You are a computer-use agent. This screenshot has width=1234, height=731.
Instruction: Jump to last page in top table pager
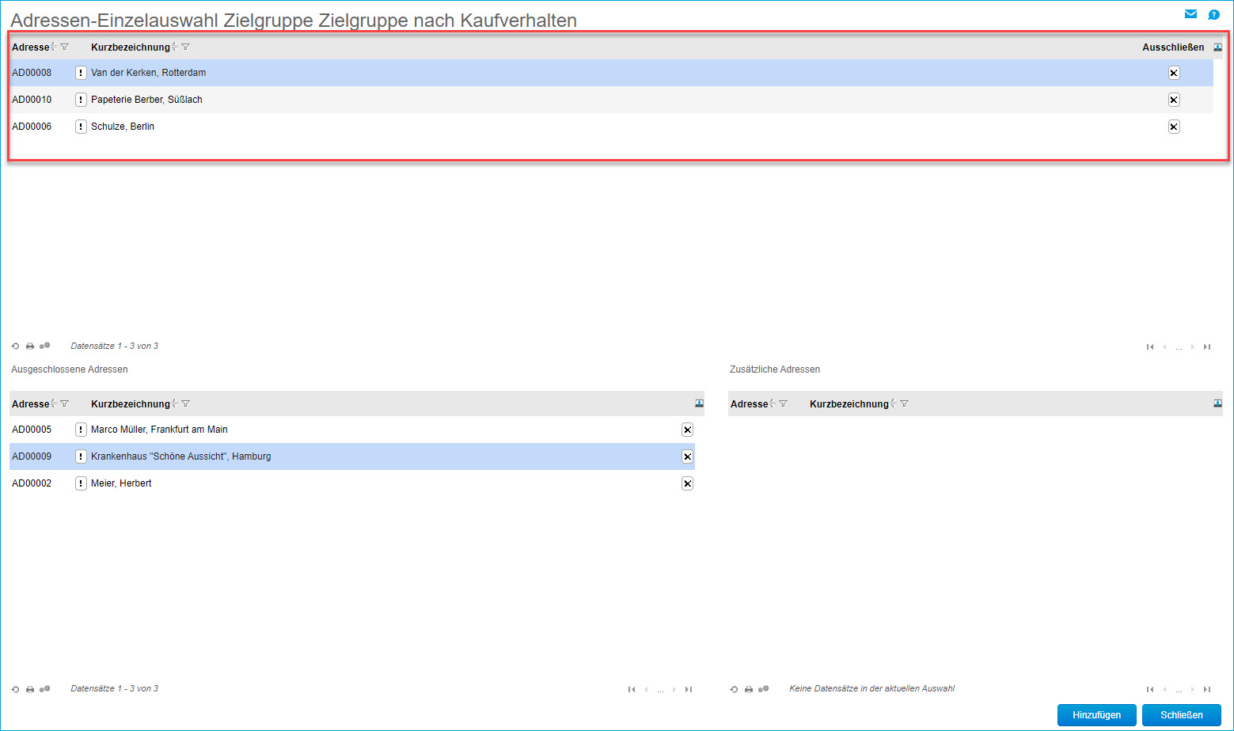pyautogui.click(x=1207, y=347)
